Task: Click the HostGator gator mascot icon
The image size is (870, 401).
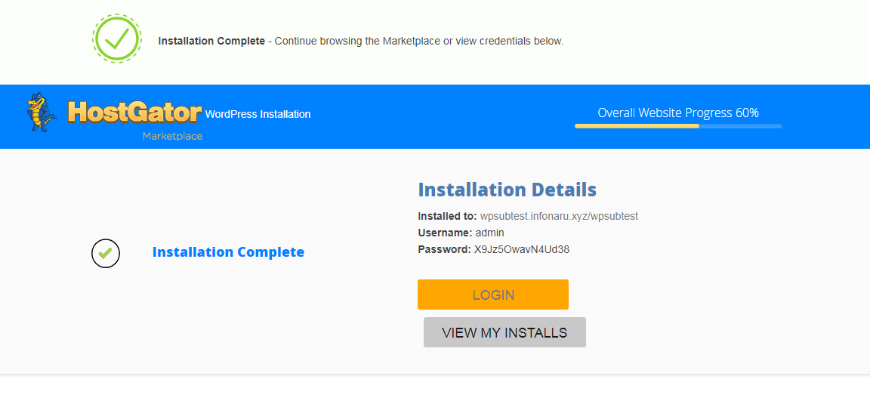Action: (42, 112)
